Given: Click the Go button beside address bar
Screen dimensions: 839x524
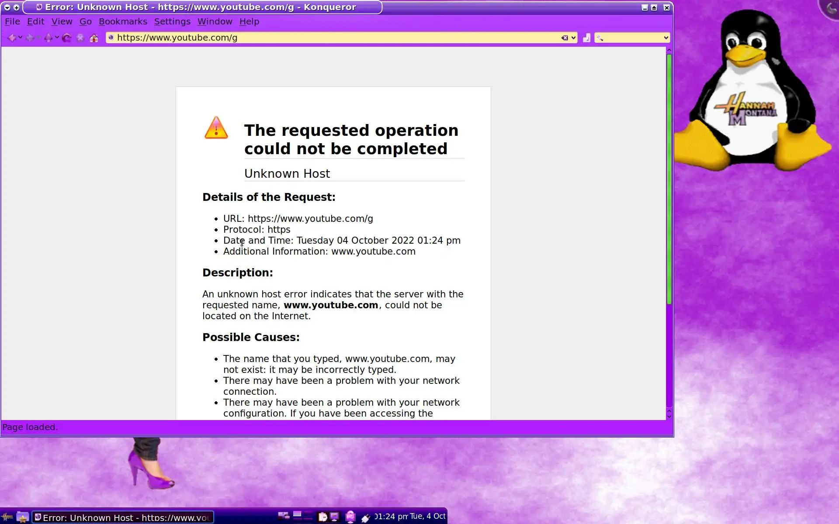Looking at the screenshot, I should [x=586, y=38].
